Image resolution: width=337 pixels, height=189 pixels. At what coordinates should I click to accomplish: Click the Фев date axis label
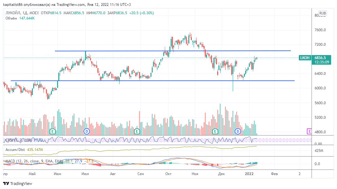pos(274,174)
